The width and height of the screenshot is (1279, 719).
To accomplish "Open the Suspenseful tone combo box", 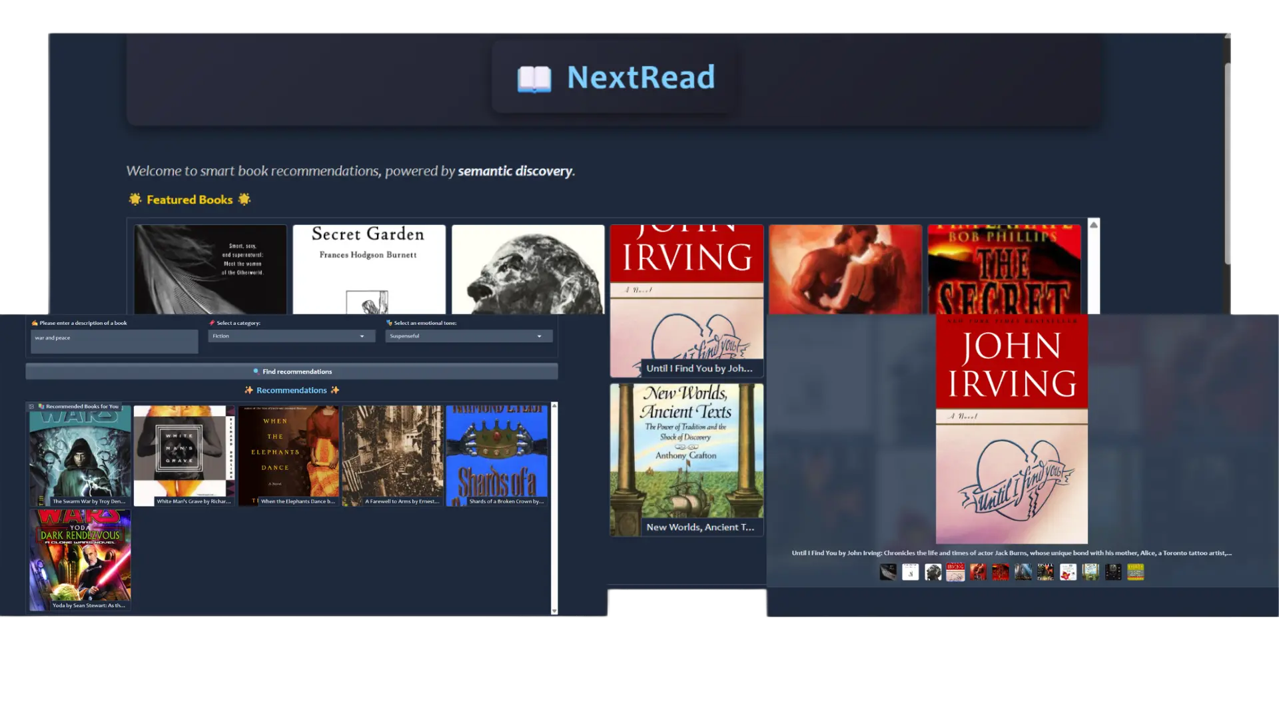I will (469, 336).
